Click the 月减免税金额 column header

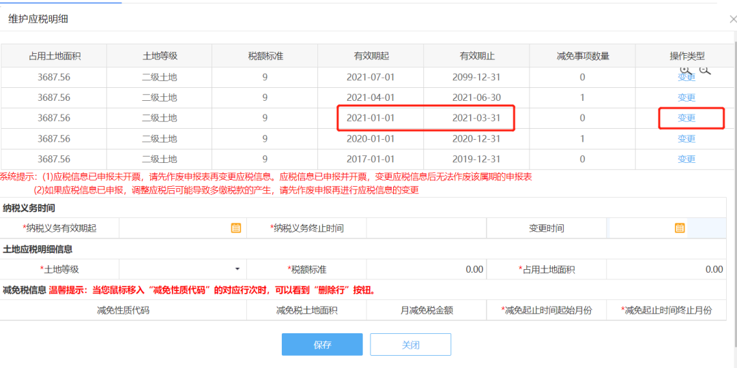(x=427, y=310)
